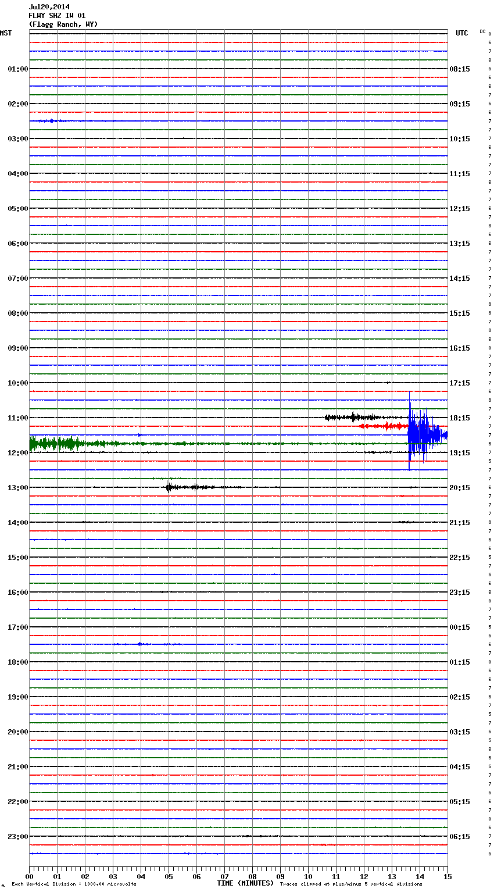Click the minute 00 axis tick label
Image resolution: width=494 pixels, height=892 pixels.
click(x=30, y=877)
